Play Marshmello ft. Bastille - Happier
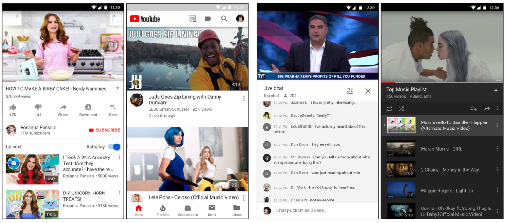 click(442, 125)
